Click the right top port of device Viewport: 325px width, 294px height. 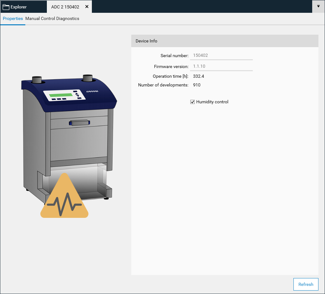tap(87, 78)
